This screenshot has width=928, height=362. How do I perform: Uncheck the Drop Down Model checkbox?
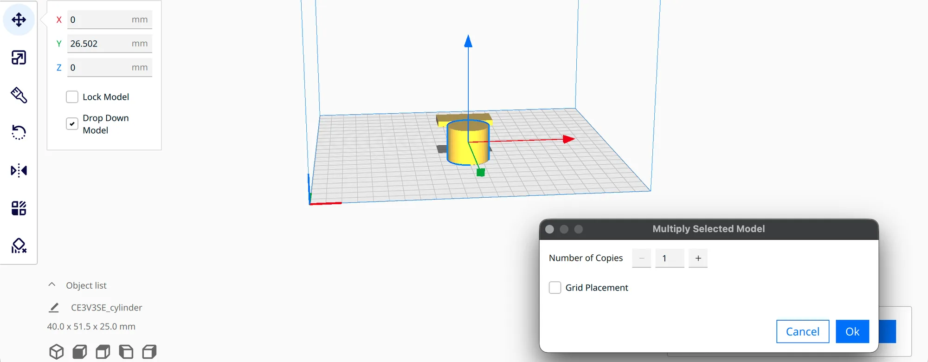(x=72, y=124)
